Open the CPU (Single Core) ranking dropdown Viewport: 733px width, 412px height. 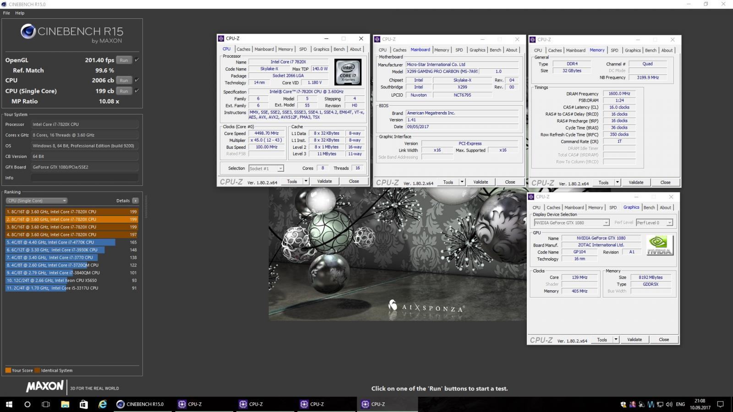tap(36, 201)
